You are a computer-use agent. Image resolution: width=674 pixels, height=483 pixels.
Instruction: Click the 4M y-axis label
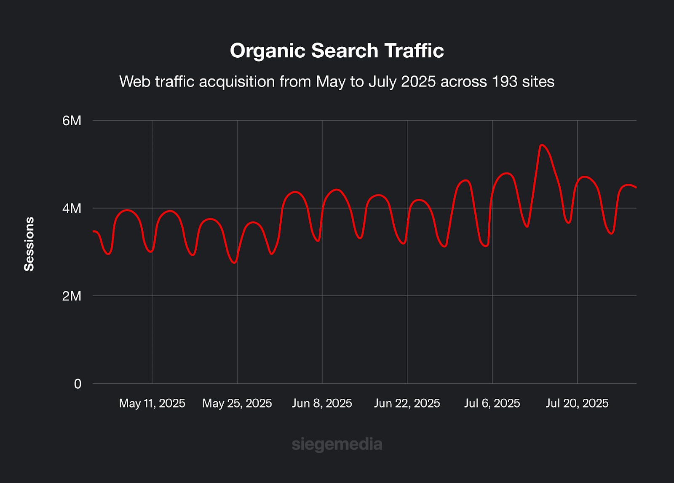pos(72,208)
